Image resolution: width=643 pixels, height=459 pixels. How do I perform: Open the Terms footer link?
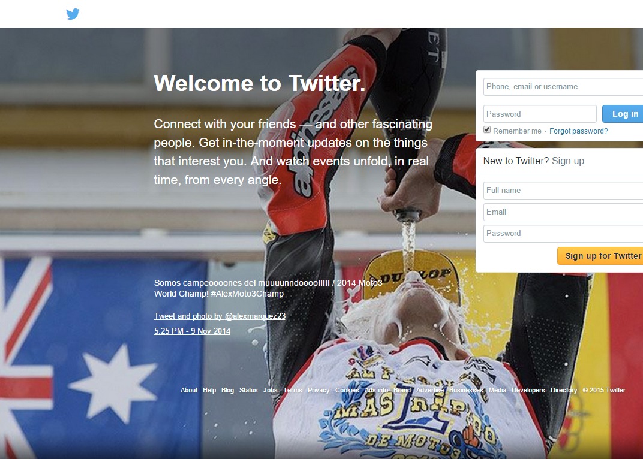[292, 390]
